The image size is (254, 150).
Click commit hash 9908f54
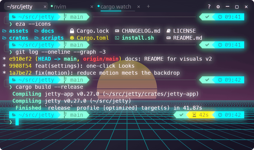pyautogui.click(x=20, y=66)
